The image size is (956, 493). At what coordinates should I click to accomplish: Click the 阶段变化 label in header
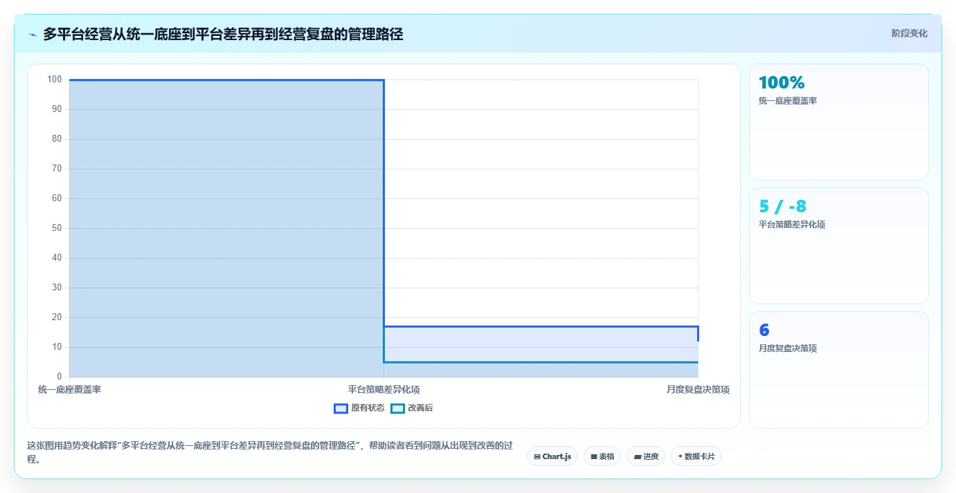tap(909, 33)
